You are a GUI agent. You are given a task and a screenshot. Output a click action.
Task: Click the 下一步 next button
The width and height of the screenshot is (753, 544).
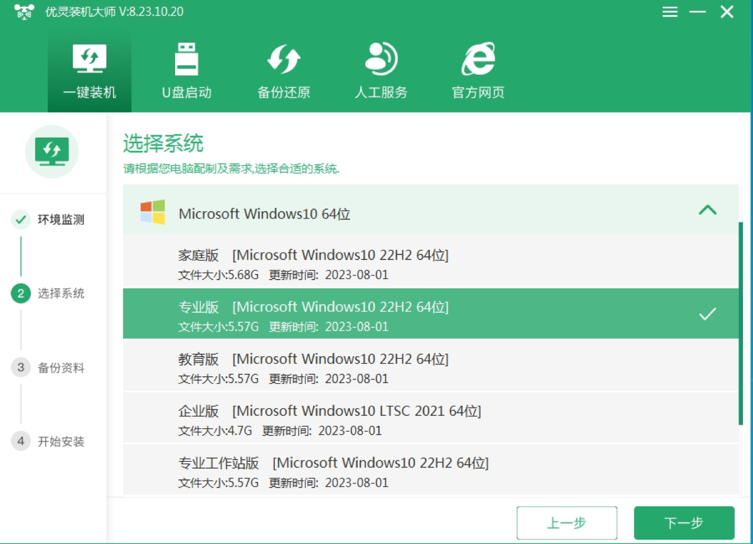[684, 523]
